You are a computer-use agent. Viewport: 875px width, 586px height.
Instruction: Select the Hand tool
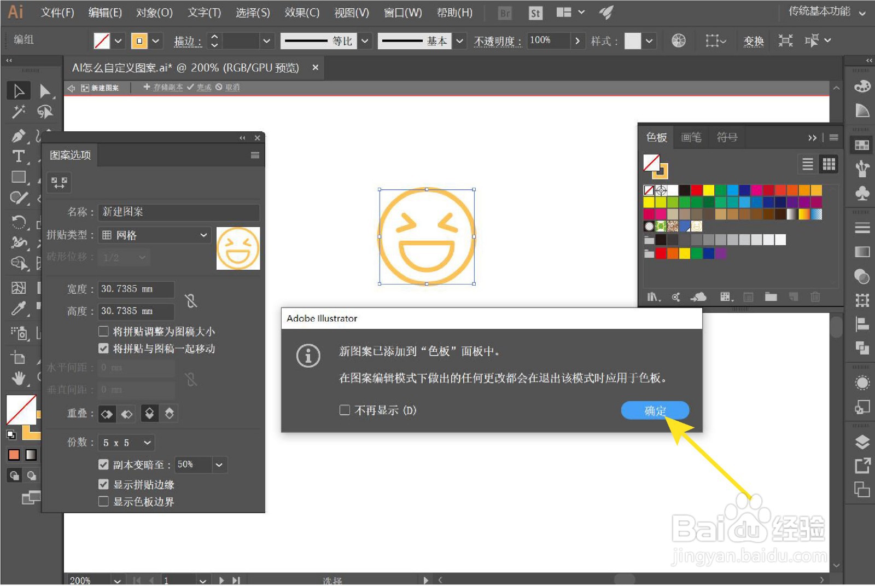18,378
